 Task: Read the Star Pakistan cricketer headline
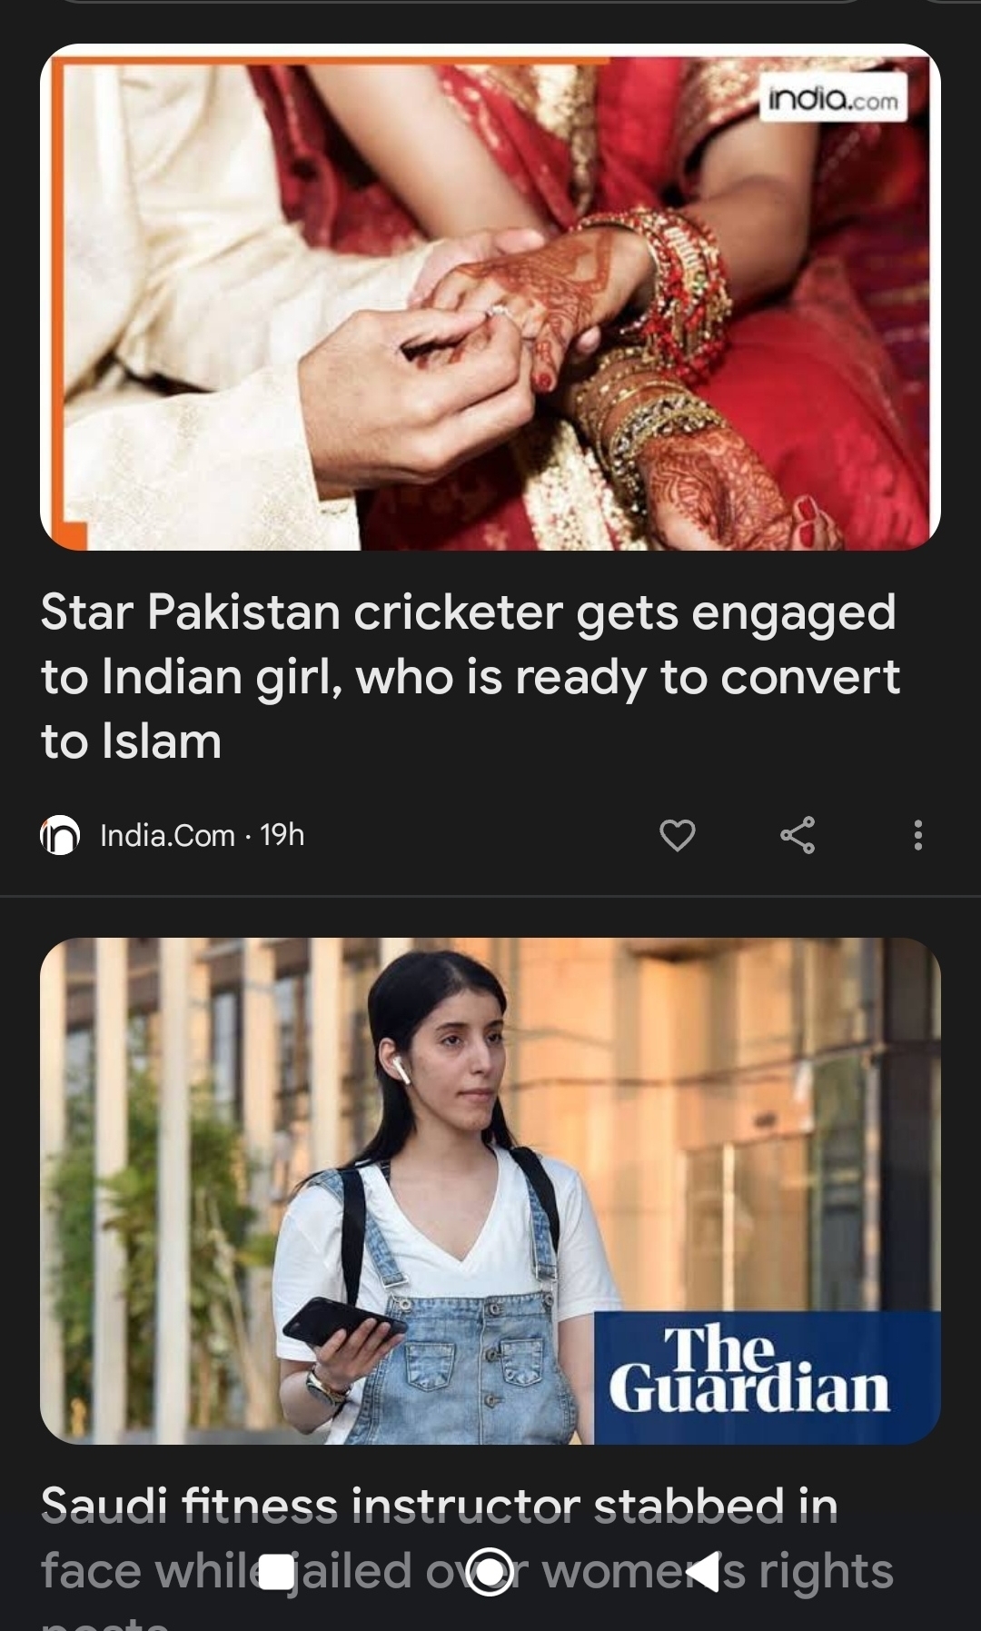(471, 676)
